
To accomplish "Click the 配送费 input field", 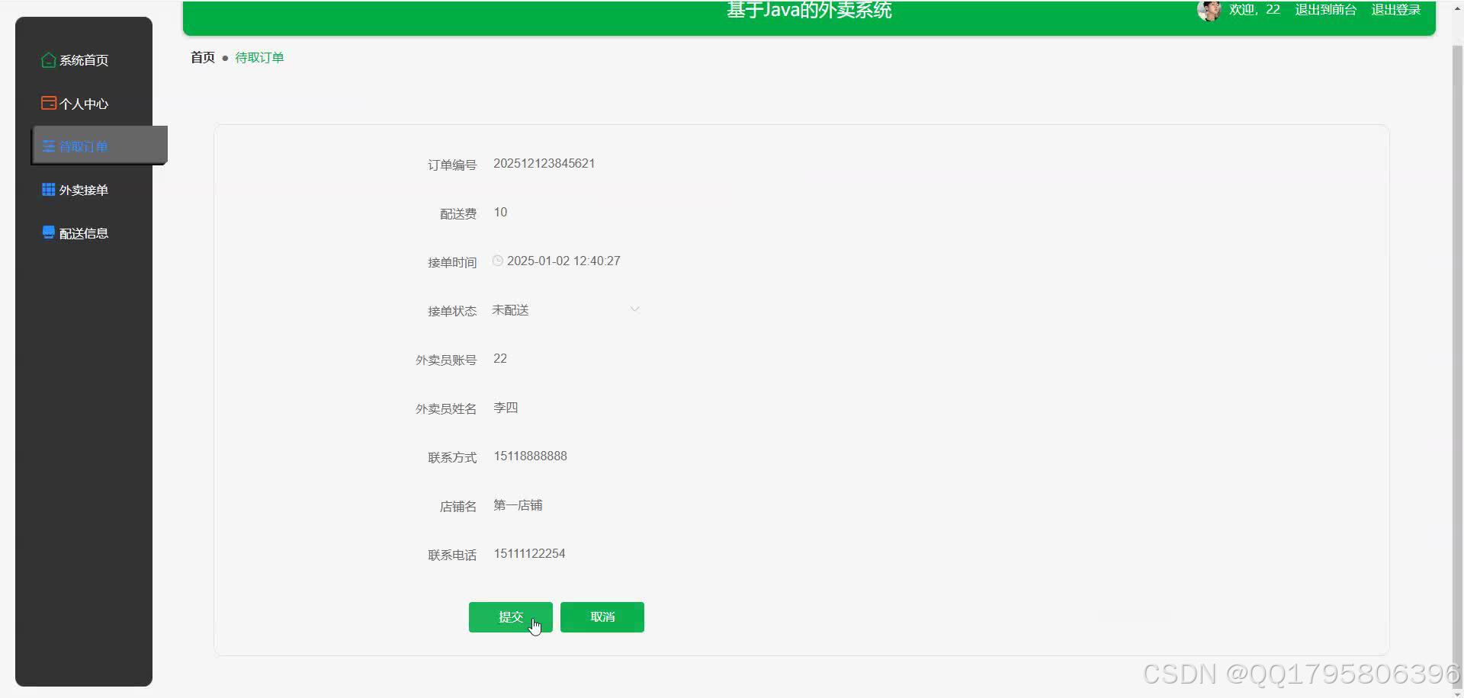I will pyautogui.click(x=534, y=212).
